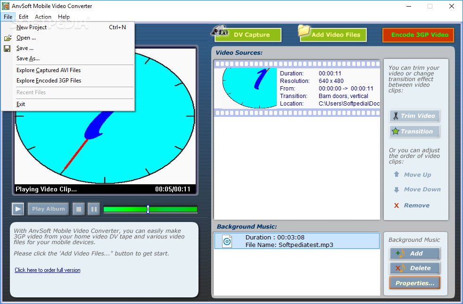Click the Open folder icon in File menu
The image size is (463, 304).
(x=8, y=38)
